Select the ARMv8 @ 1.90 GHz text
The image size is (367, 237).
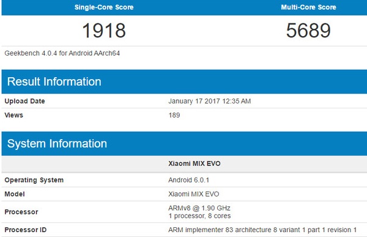[199, 208]
